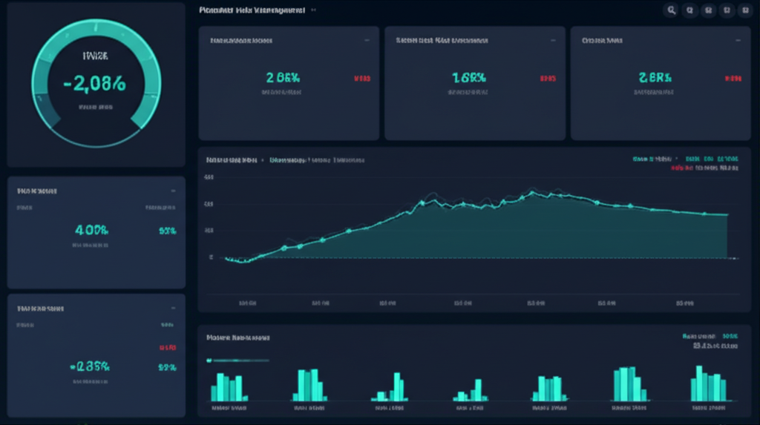760x425 pixels.
Task: Click the fourth icon in the top-right toolbar
Action: [x=727, y=10]
